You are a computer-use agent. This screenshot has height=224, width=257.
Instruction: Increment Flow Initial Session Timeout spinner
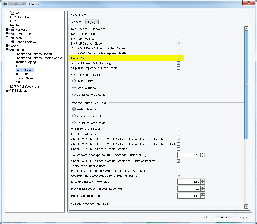(203, 188)
